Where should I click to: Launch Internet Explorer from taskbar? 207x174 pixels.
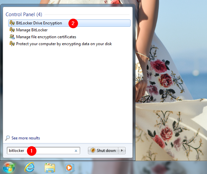pyautogui.click(x=29, y=167)
